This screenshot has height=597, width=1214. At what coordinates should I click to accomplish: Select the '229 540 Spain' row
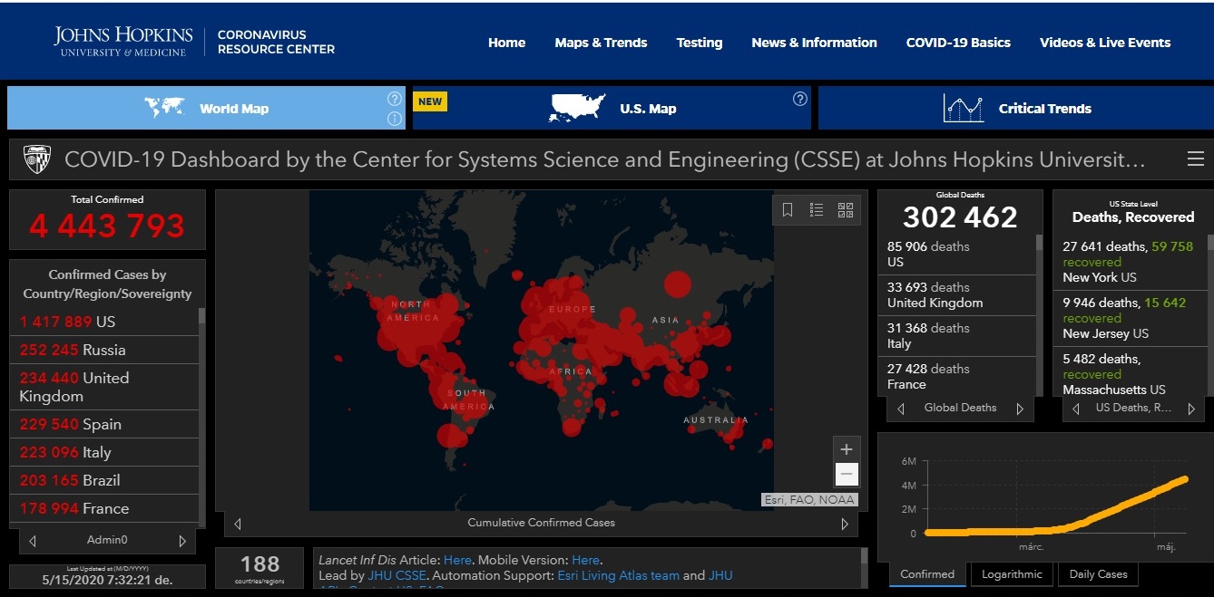[104, 424]
